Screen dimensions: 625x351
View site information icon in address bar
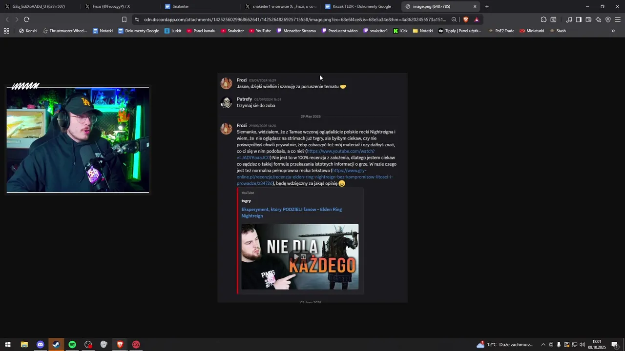pyautogui.click(x=137, y=19)
